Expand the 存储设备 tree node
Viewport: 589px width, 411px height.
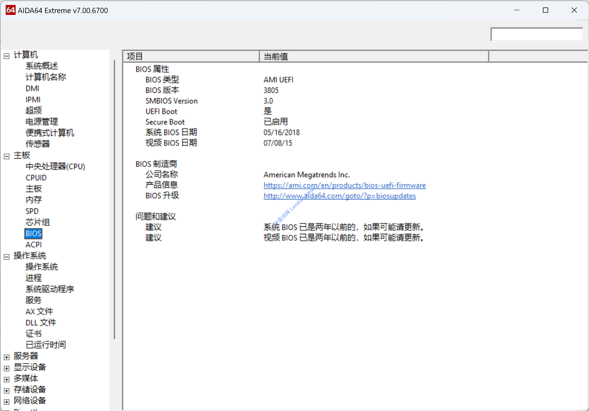tap(6, 390)
